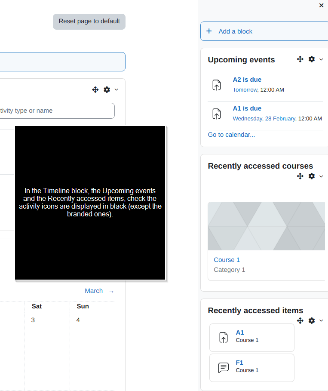Screen dimensions: 328x391
Task: Click Course 1 label under A1 item
Action: tap(247, 340)
